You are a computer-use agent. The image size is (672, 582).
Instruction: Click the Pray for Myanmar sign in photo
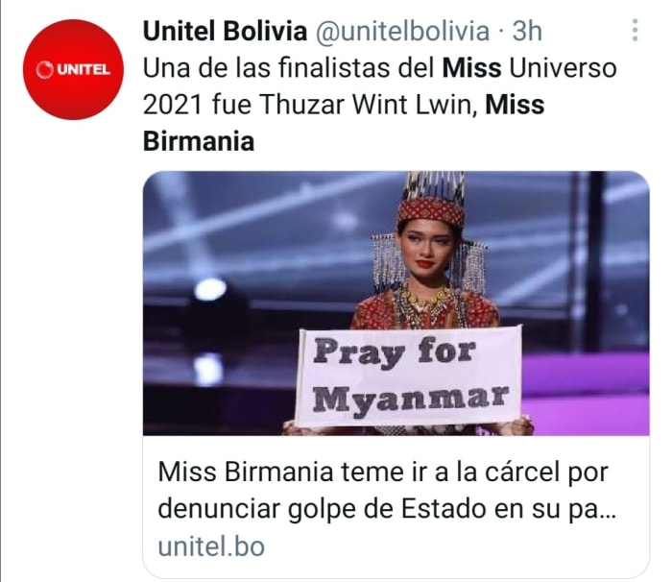click(409, 376)
